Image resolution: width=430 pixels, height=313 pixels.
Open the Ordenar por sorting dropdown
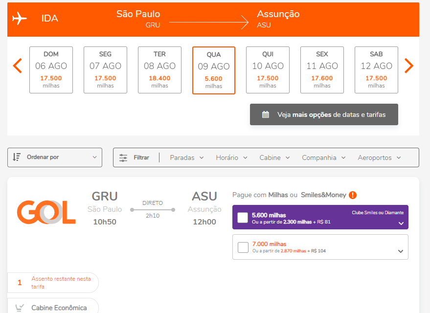[54, 157]
